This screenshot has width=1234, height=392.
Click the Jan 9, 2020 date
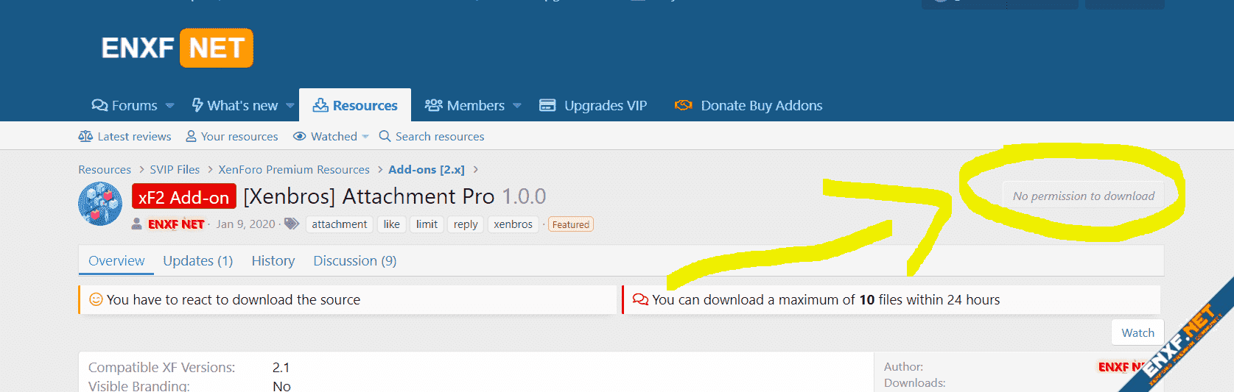[245, 224]
